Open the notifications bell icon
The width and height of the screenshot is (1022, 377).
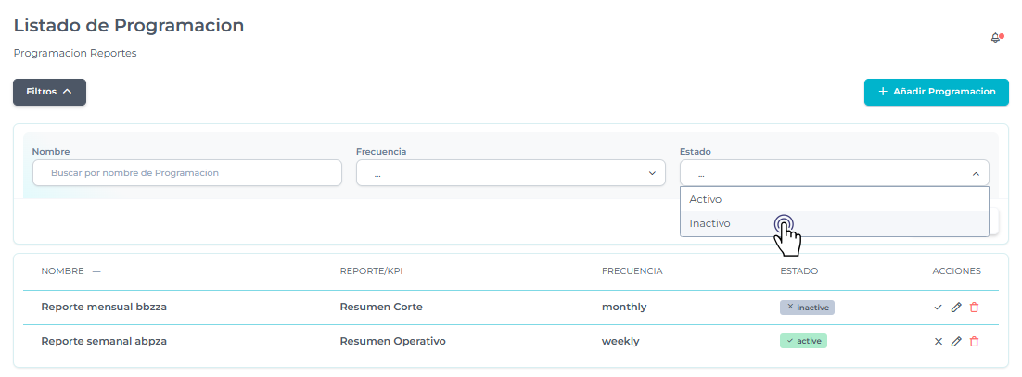996,38
